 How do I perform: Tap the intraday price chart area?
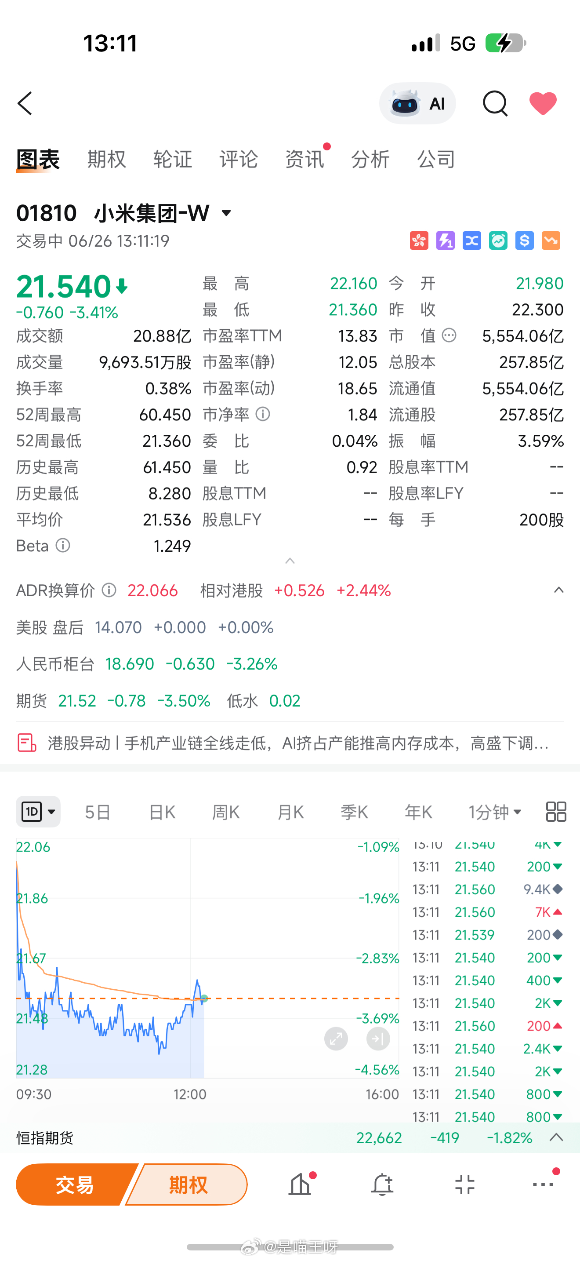click(207, 958)
